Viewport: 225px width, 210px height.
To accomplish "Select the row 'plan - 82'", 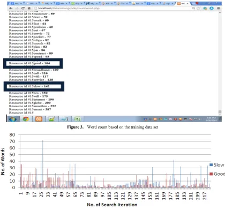I will pyautogui.click(x=28, y=47).
